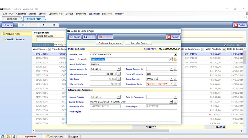Go to the last record arrow
Viewport: 248px width, 139px height.
[x=54, y=25]
